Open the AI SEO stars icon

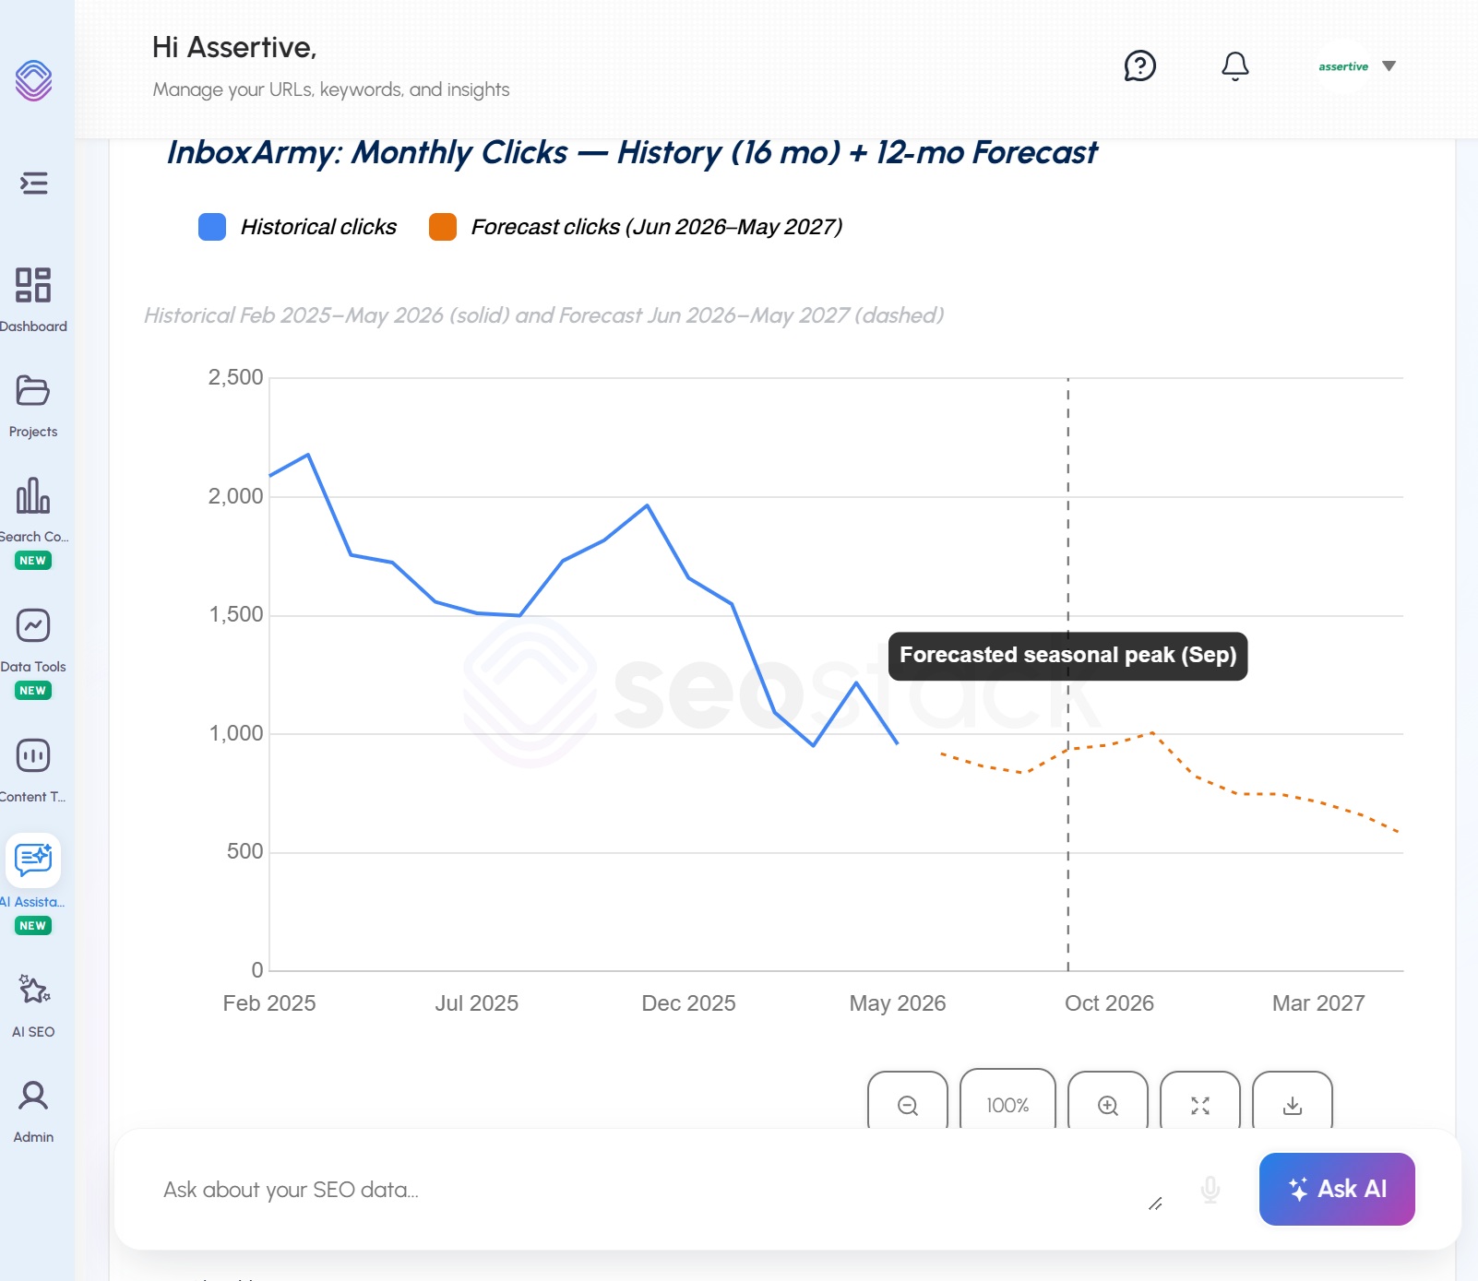tap(34, 990)
